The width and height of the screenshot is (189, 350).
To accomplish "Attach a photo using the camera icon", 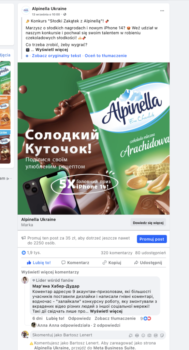I will click(149, 335).
